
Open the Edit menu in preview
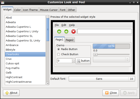pyautogui.click(x=64, y=25)
